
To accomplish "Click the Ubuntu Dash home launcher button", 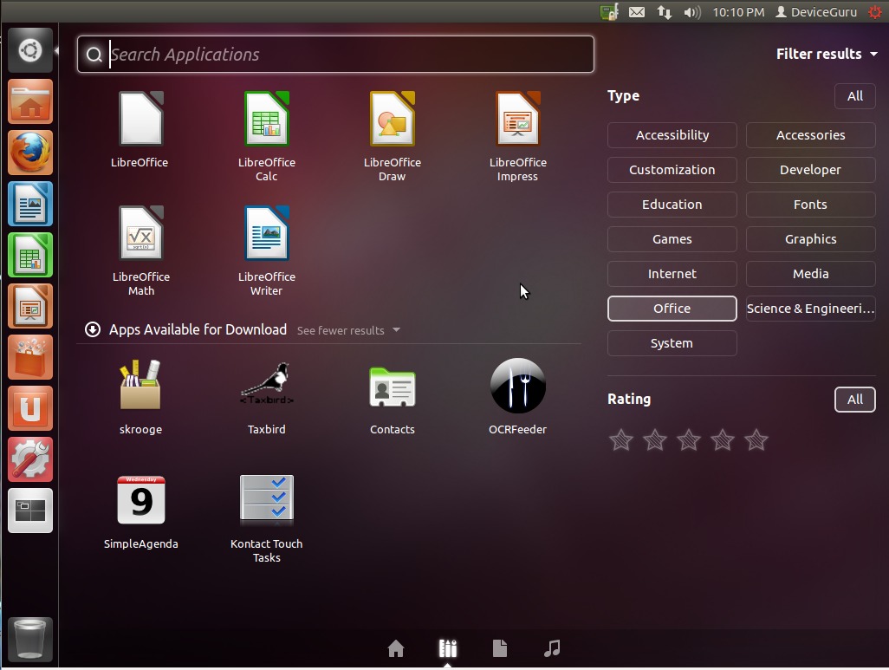I will click(30, 50).
